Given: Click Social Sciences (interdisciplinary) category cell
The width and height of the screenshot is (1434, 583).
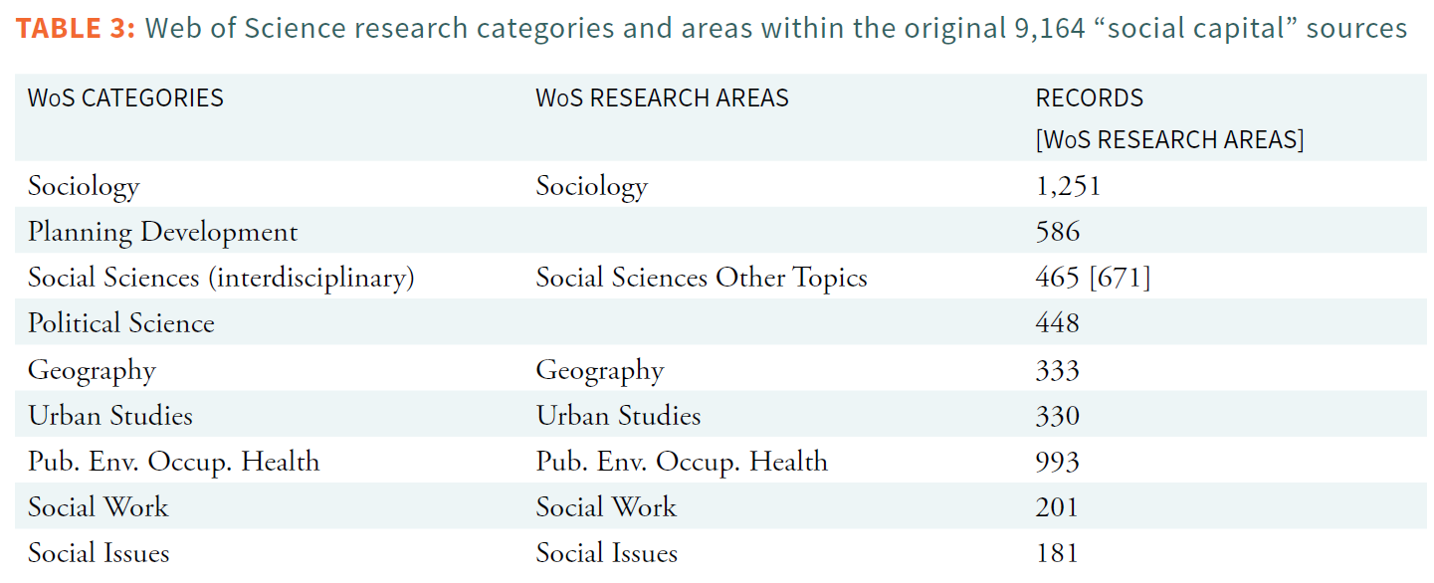Looking at the screenshot, I should coord(221,278).
